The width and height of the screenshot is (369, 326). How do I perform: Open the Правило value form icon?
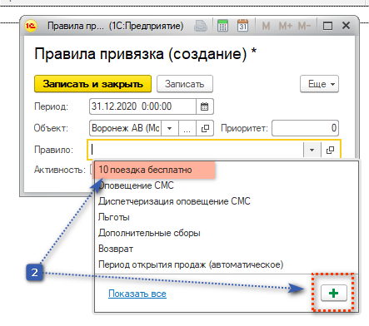pos(330,150)
